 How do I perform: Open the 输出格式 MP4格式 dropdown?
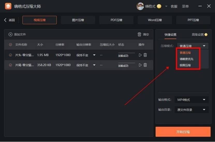click(x=191, y=100)
